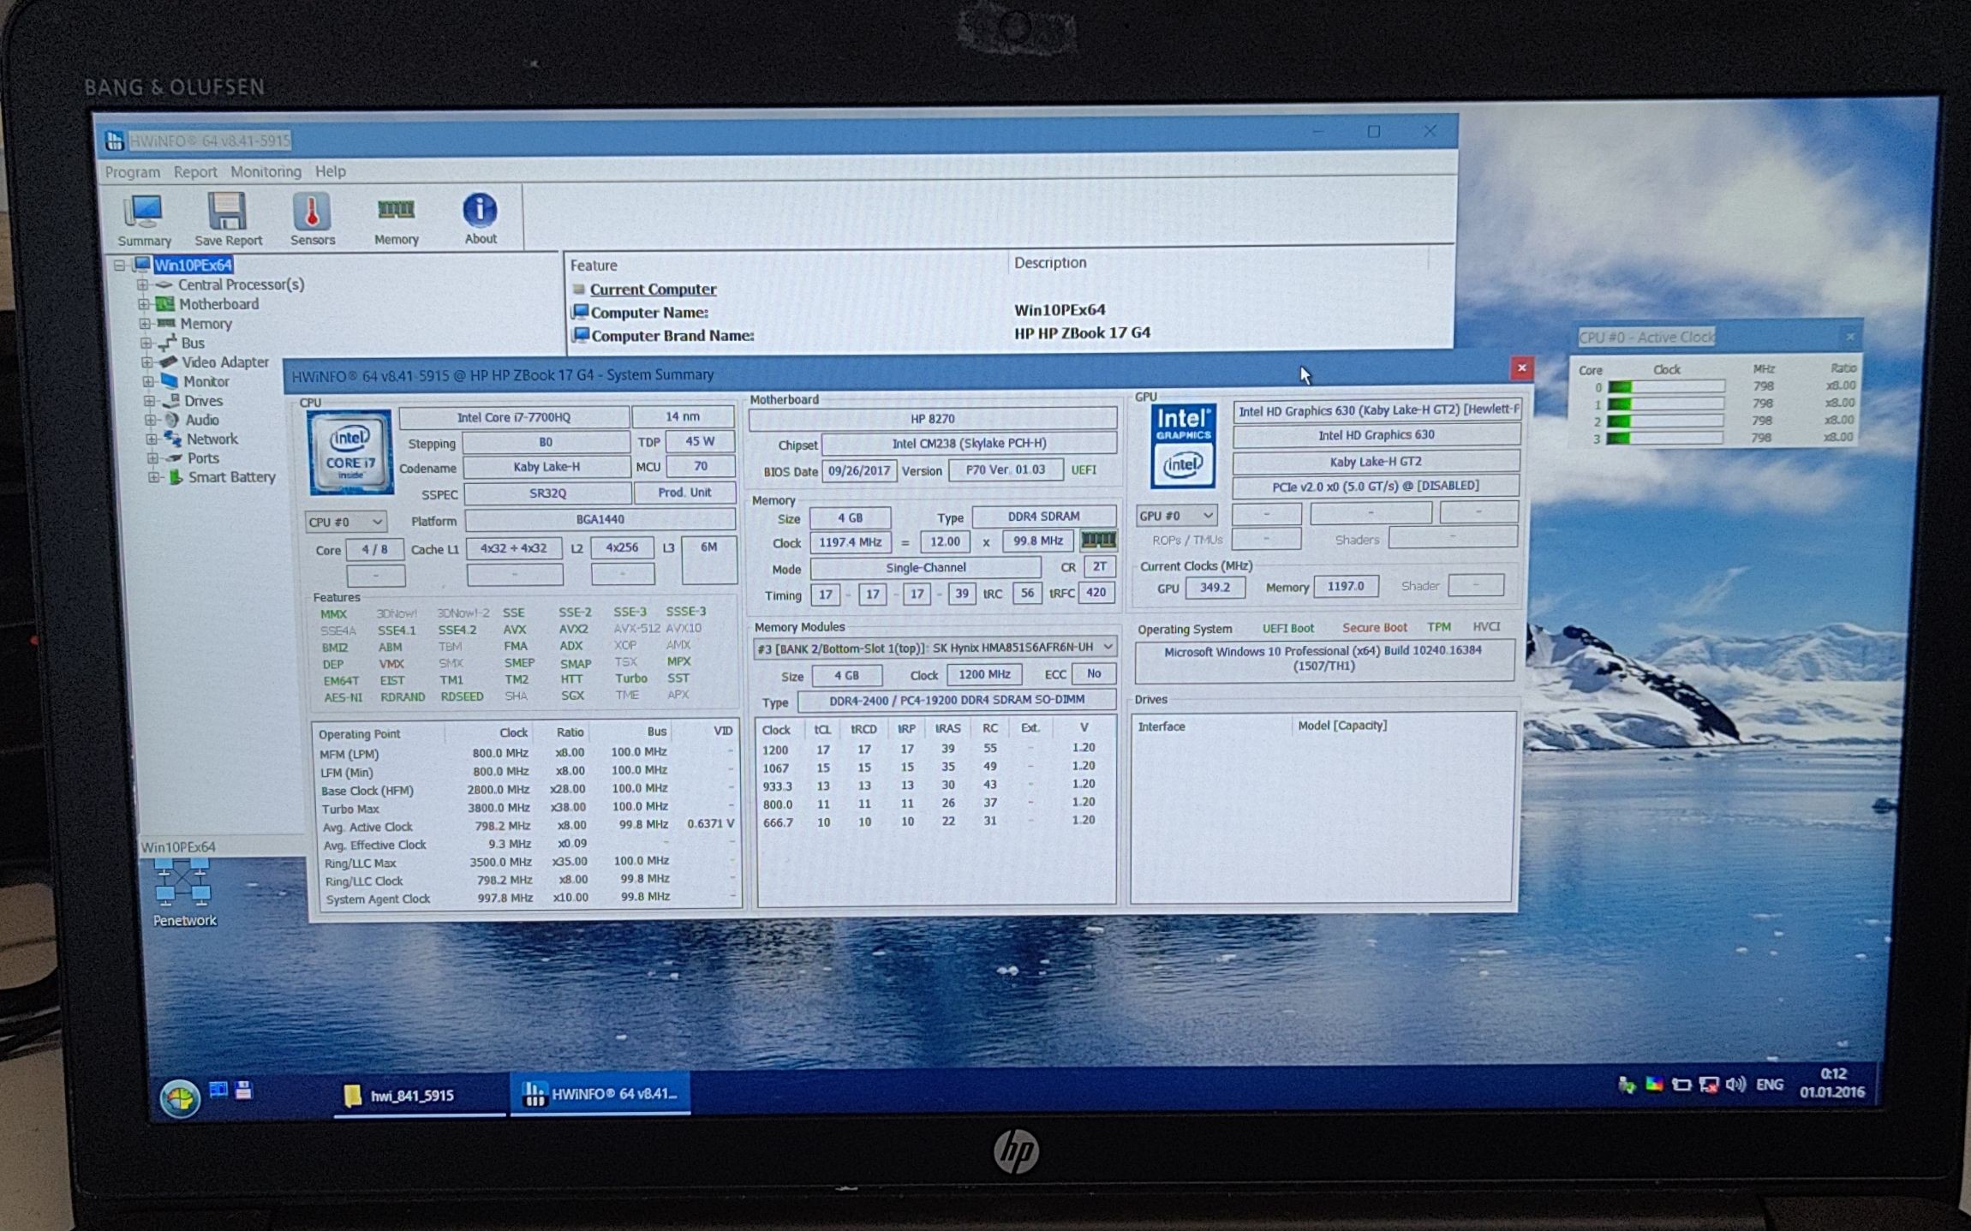Click the Intel Graphics logo
Viewport: 1971px width, 1231px height.
coord(1182,445)
